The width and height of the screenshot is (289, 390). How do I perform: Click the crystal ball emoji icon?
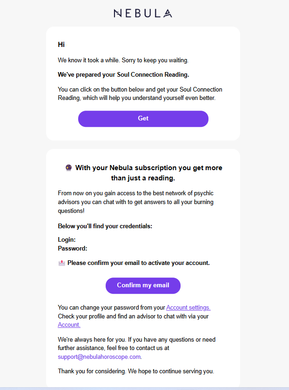pyautogui.click(x=68, y=168)
